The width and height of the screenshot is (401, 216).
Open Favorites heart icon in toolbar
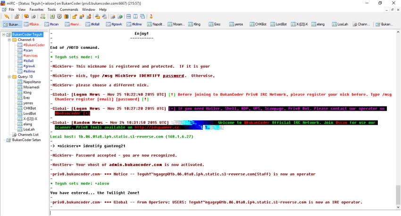point(25,16)
